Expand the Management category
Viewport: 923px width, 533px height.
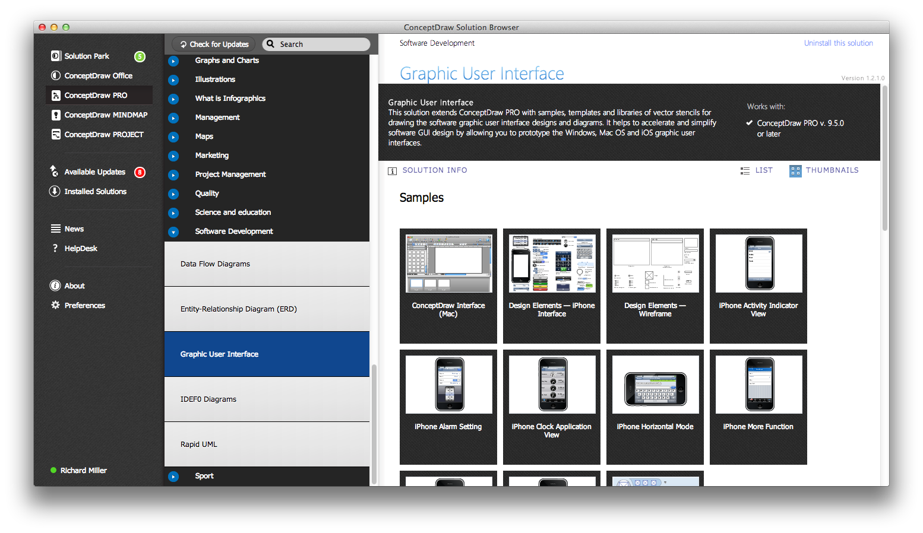[173, 118]
